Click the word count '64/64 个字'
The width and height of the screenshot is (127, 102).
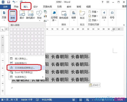27,100
